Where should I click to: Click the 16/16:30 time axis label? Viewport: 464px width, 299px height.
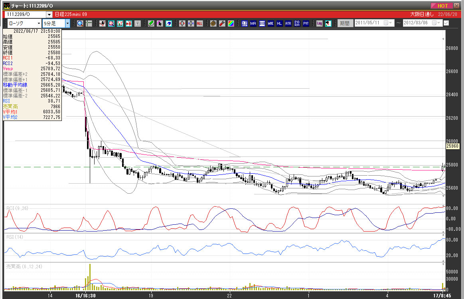tap(85, 295)
